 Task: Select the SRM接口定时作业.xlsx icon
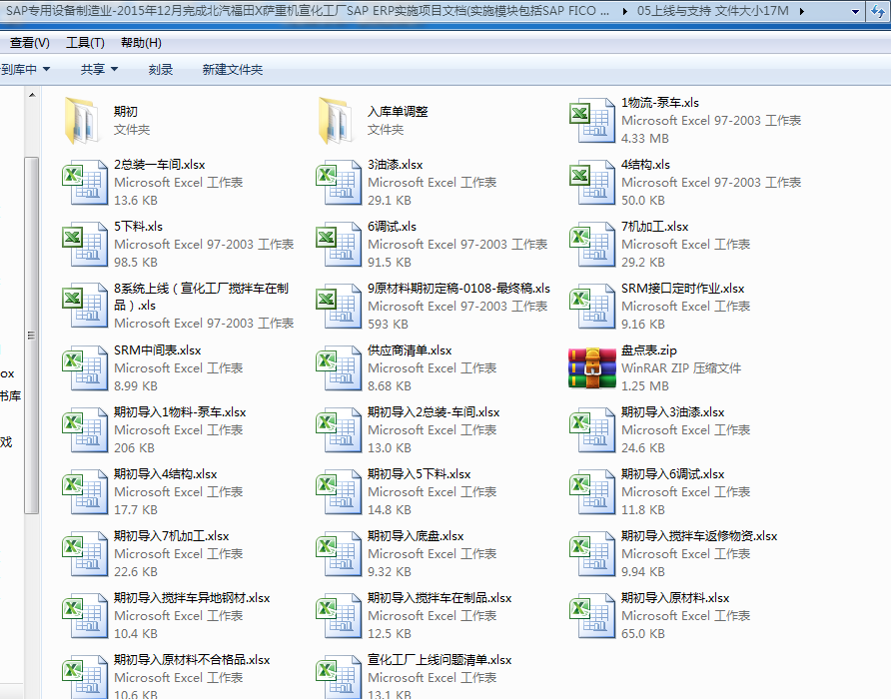pos(592,307)
